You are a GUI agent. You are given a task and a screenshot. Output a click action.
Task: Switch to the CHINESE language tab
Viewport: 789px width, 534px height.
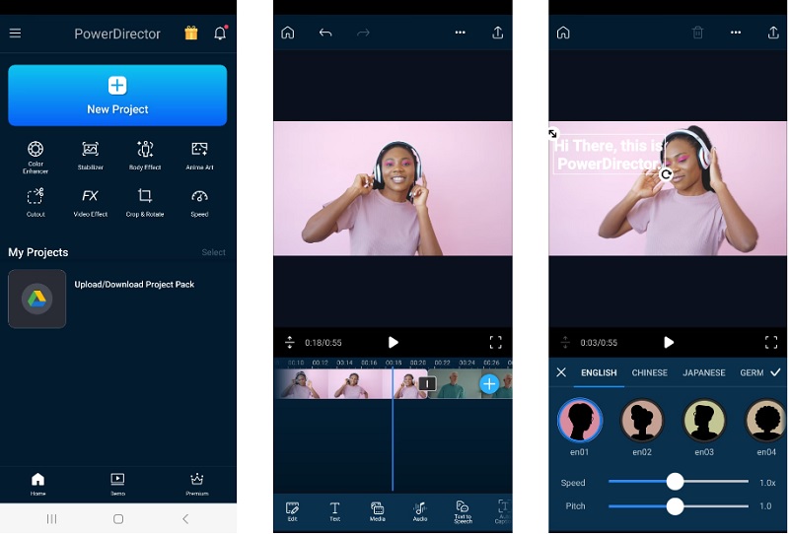649,373
